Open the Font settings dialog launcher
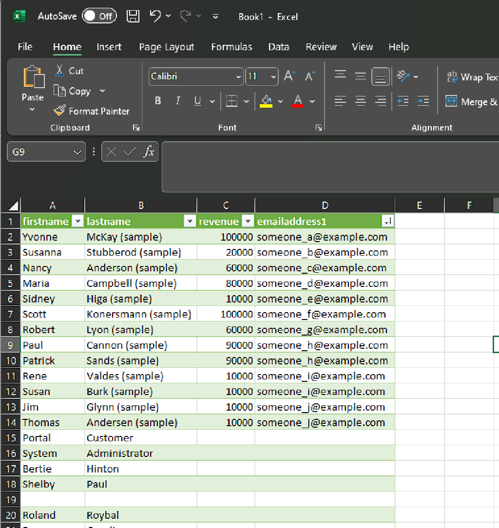 click(319, 127)
